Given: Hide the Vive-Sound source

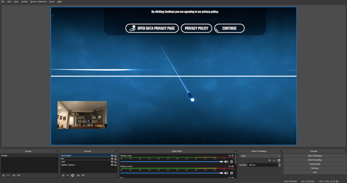Looking at the screenshot, I should click(x=112, y=155).
